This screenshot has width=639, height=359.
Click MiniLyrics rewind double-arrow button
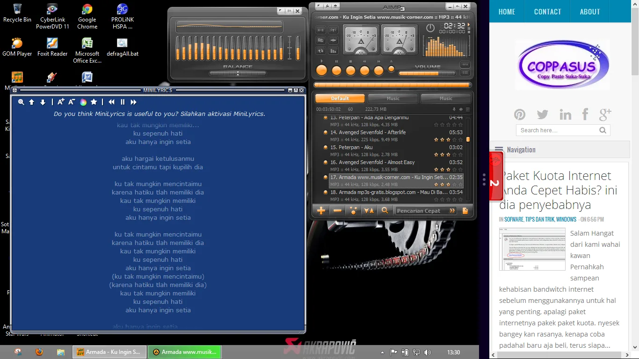[x=112, y=102]
